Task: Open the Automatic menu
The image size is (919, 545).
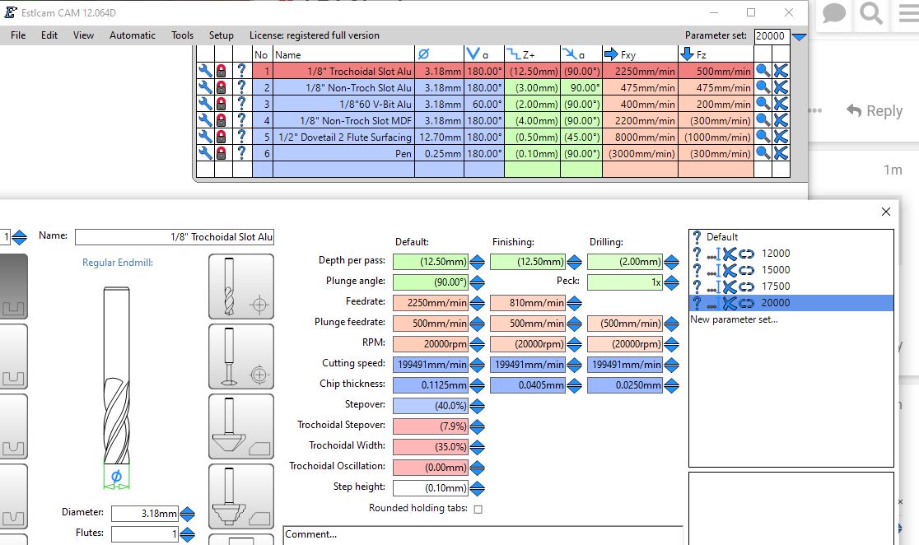Action: tap(133, 35)
